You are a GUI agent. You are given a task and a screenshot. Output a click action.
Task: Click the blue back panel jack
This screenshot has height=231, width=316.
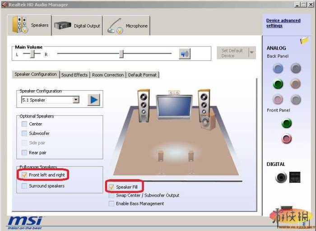(x=278, y=68)
